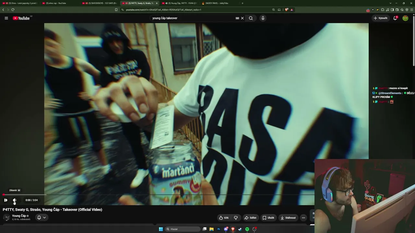The width and height of the screenshot is (415, 233).
Task: Open the browser extensions puzzle menu
Action: tap(383, 10)
